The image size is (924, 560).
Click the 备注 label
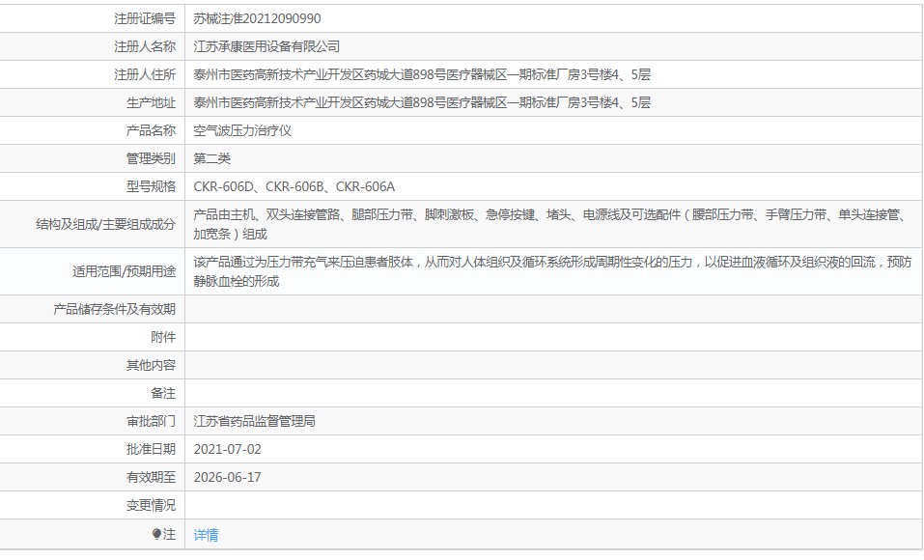[163, 393]
